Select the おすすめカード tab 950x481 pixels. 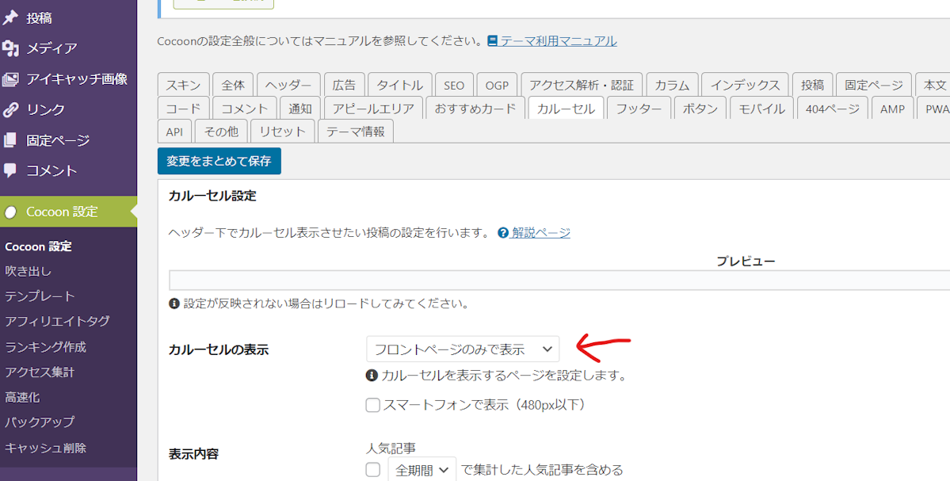pos(475,109)
